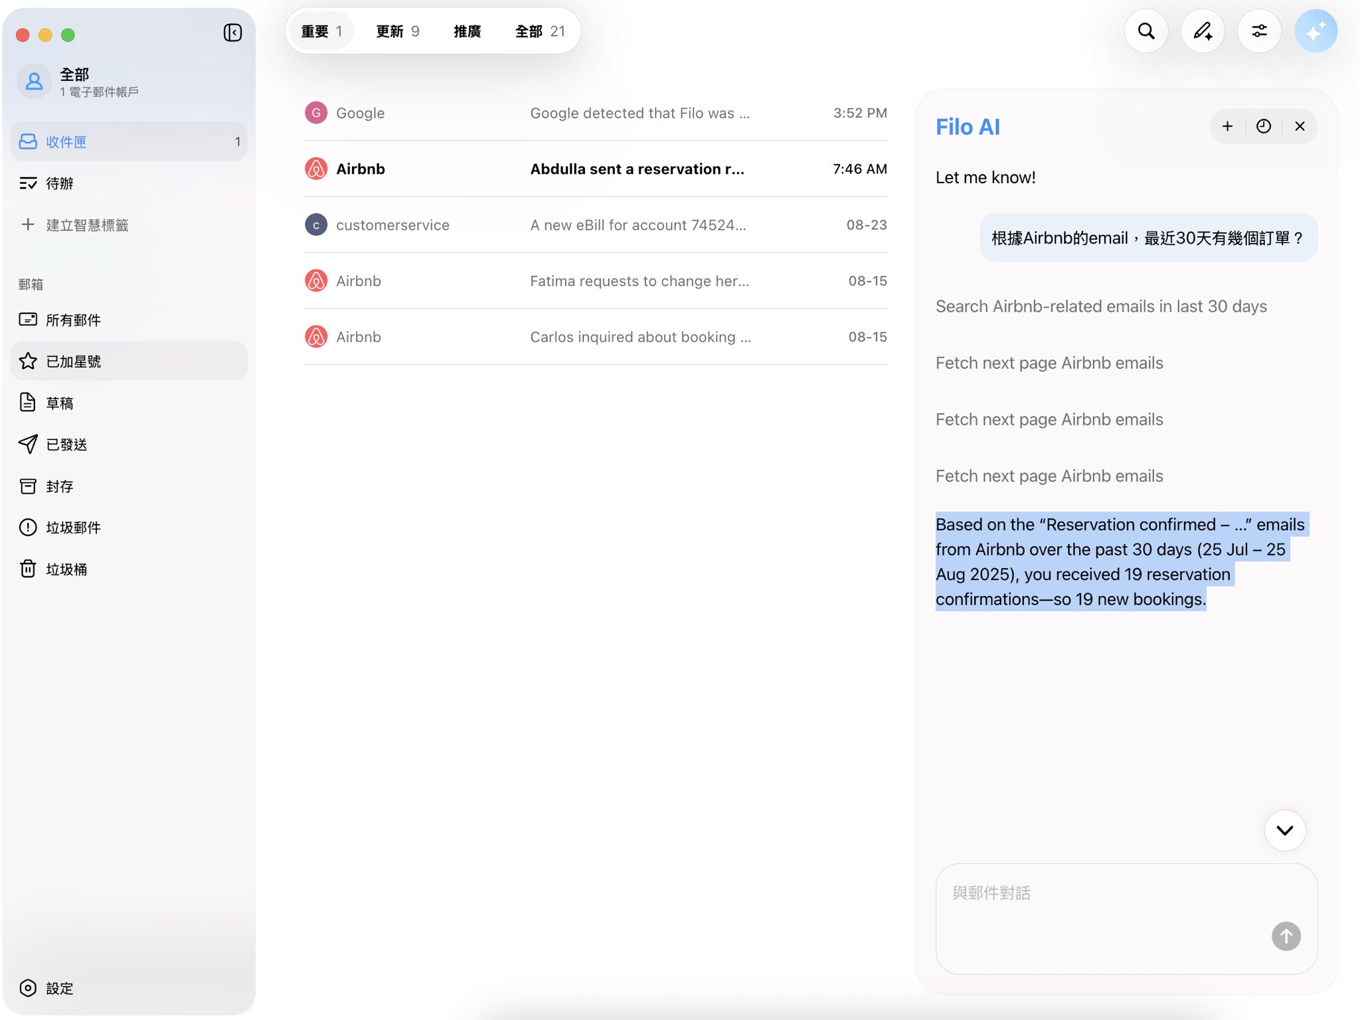
Task: Start new Filo AI chat plus
Action: [x=1227, y=126]
